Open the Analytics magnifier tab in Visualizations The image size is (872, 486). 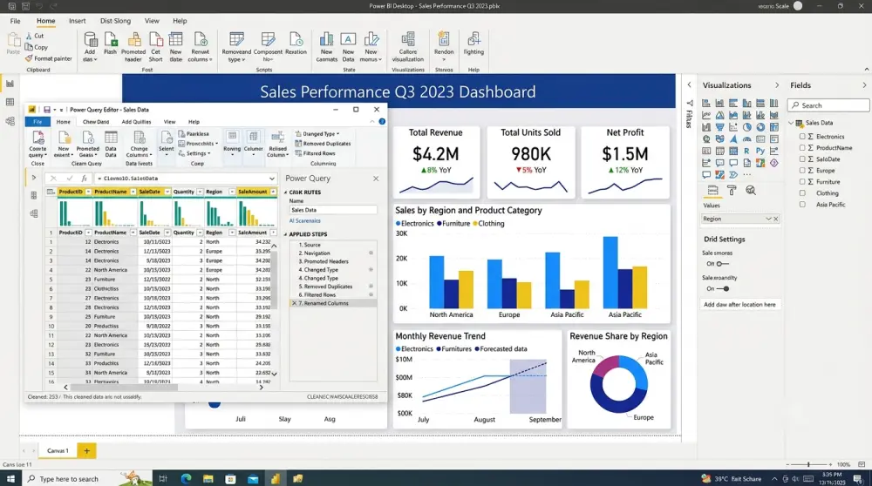(751, 191)
